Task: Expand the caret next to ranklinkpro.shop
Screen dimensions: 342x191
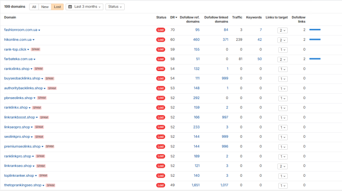Action: point(33,156)
